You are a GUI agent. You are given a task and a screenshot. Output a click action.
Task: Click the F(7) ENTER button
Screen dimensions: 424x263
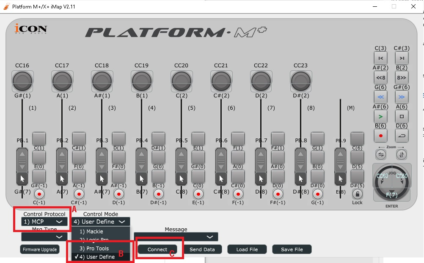tap(391, 195)
